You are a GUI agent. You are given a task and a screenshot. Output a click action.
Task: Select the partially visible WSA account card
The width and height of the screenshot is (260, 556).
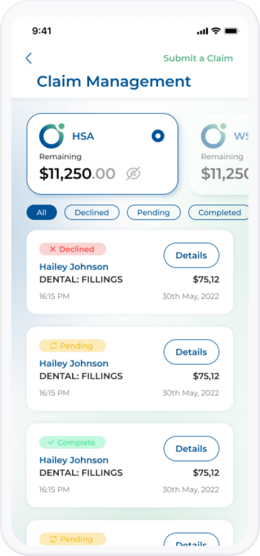[x=219, y=154]
